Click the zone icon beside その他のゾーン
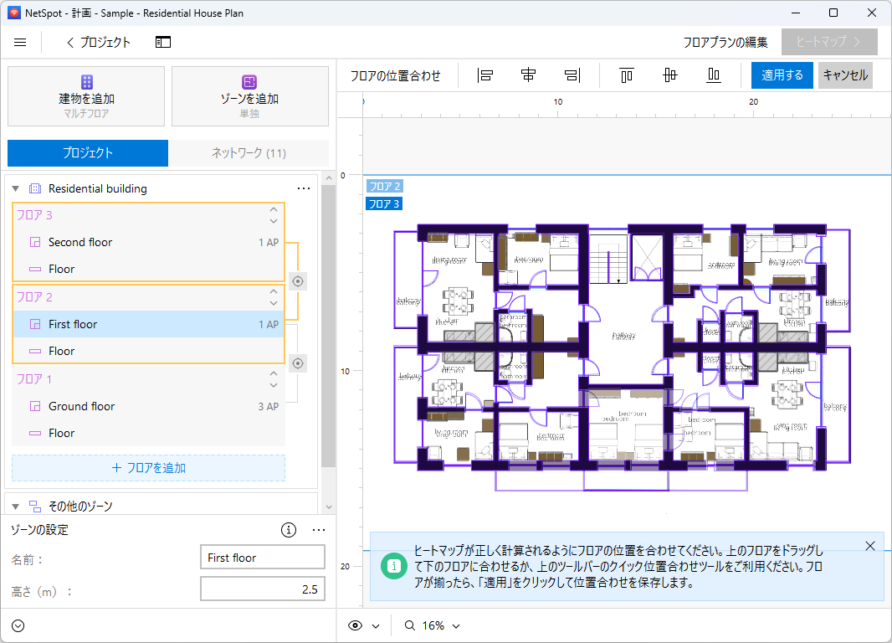Image resolution: width=892 pixels, height=643 pixels. [35, 506]
